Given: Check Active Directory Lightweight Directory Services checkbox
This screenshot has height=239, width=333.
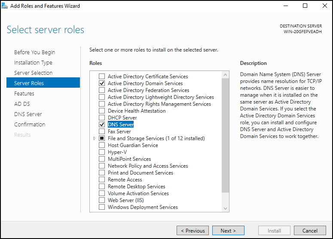Looking at the screenshot, I should (x=102, y=97).
